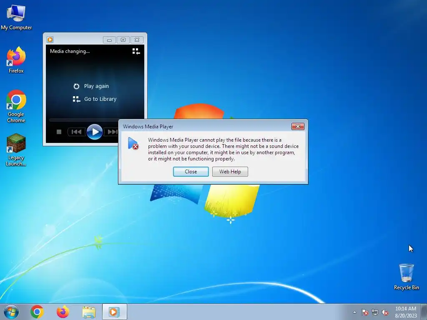Image resolution: width=427 pixels, height=320 pixels.
Task: Click the Show desktop strip
Action: pos(424,312)
